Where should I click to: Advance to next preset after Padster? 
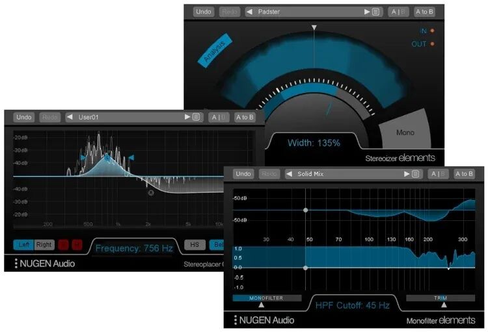coord(366,12)
